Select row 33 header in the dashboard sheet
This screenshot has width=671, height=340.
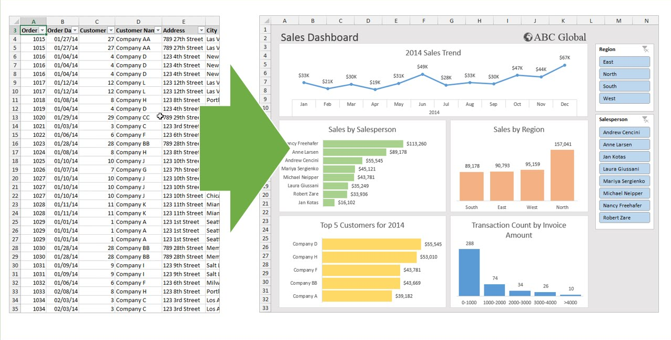point(266,308)
